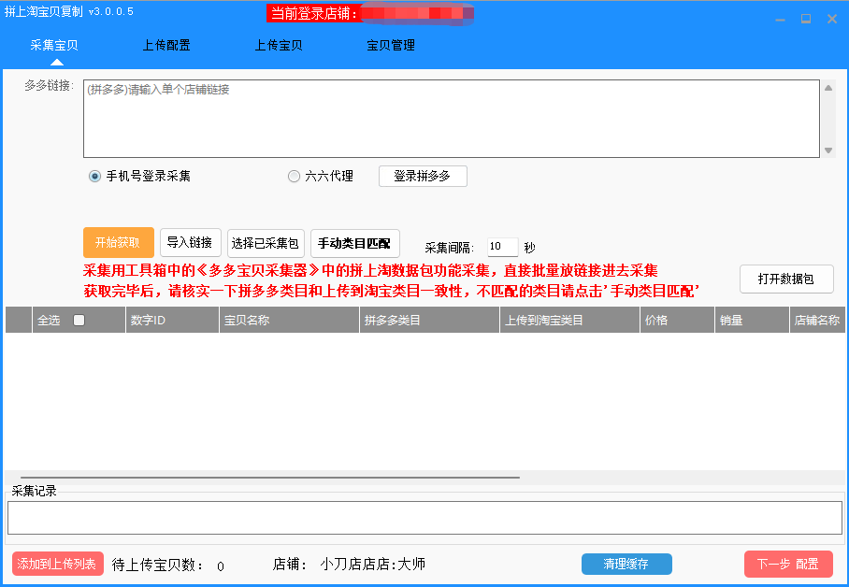
Task: Open the data package via 打开数据包
Action: click(786, 279)
